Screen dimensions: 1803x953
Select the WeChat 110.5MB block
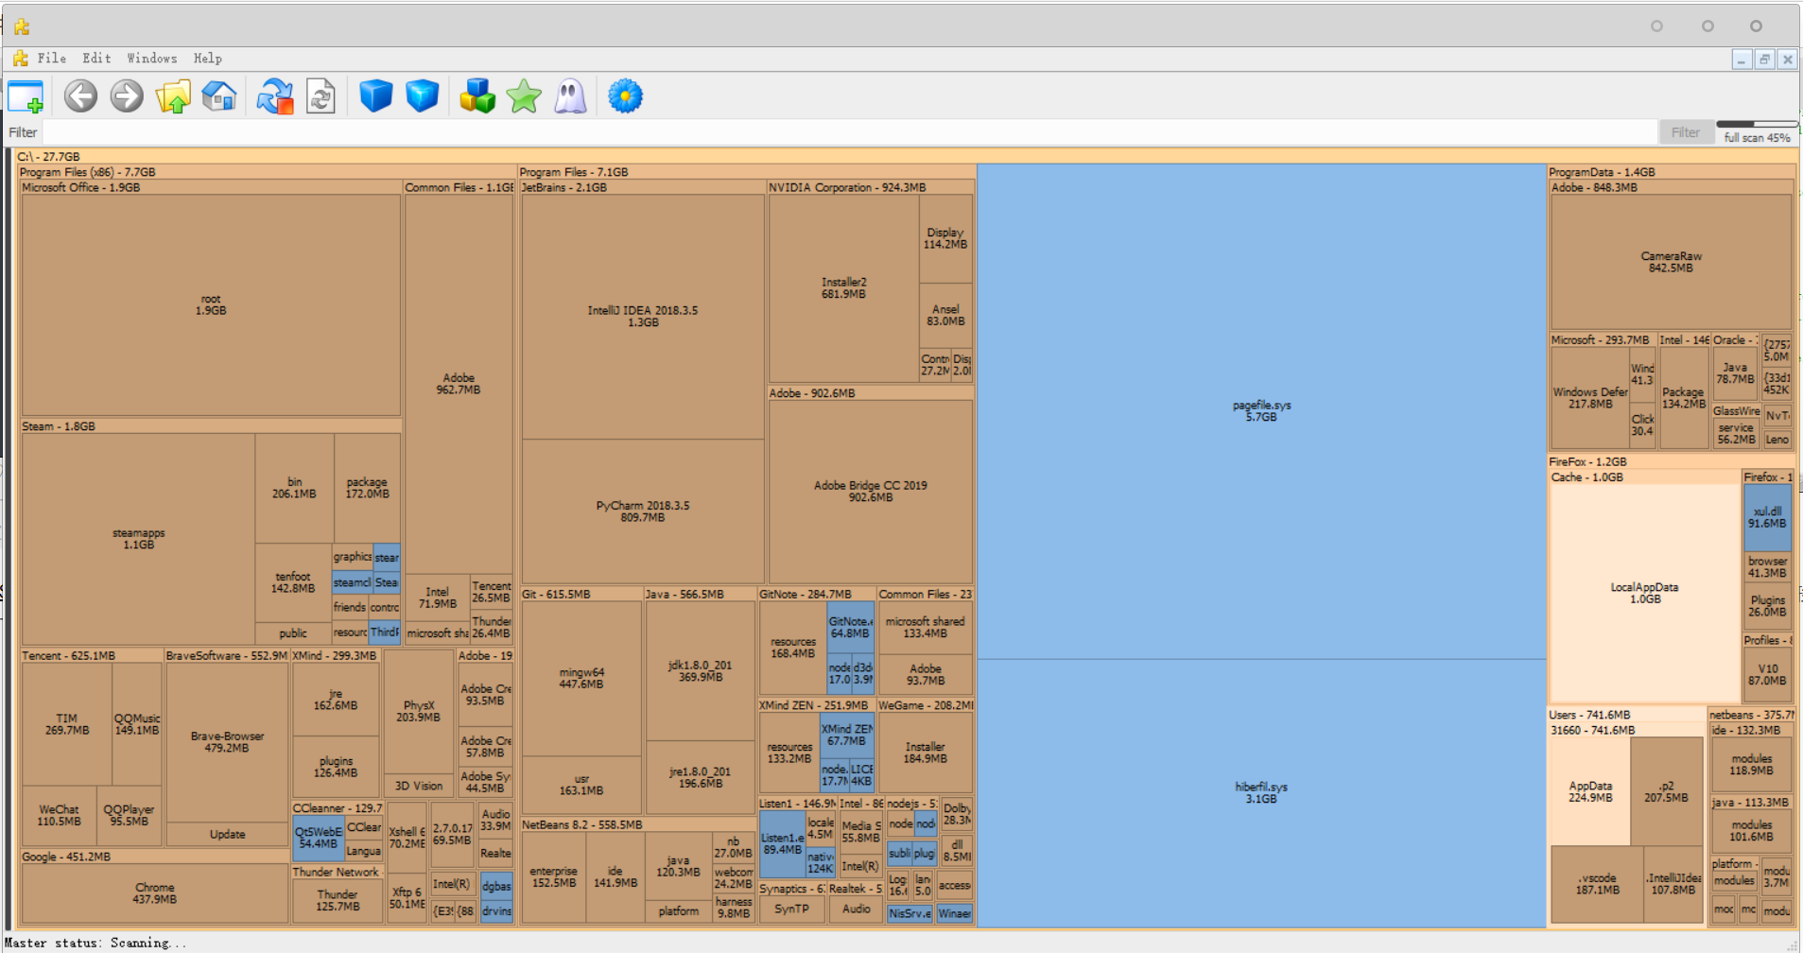pyautogui.click(x=59, y=815)
